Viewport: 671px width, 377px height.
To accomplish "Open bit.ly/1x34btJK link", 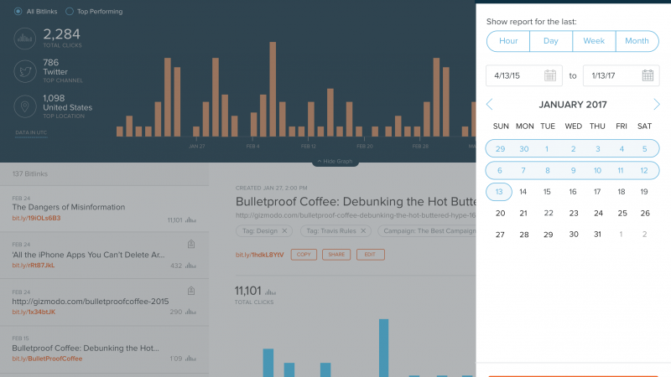I will pyautogui.click(x=34, y=312).
